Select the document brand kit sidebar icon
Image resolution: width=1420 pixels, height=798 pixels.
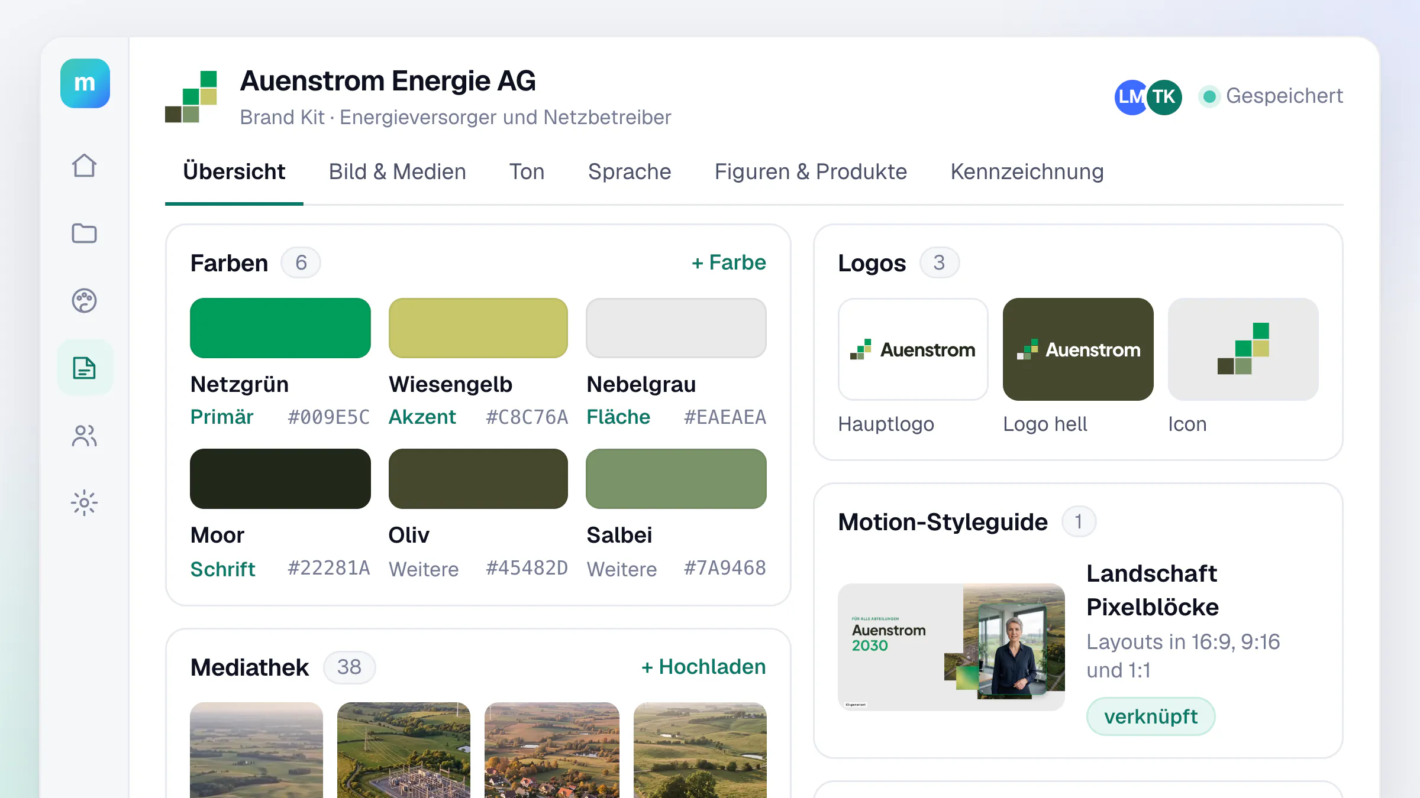point(84,368)
